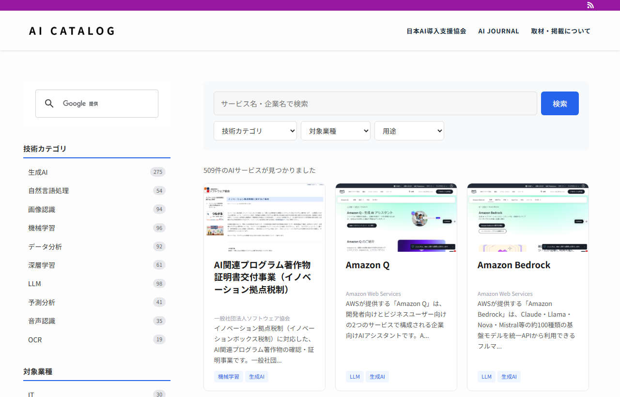Select 機械学習 category in sidebar
This screenshot has height=397, width=620.
click(97, 228)
